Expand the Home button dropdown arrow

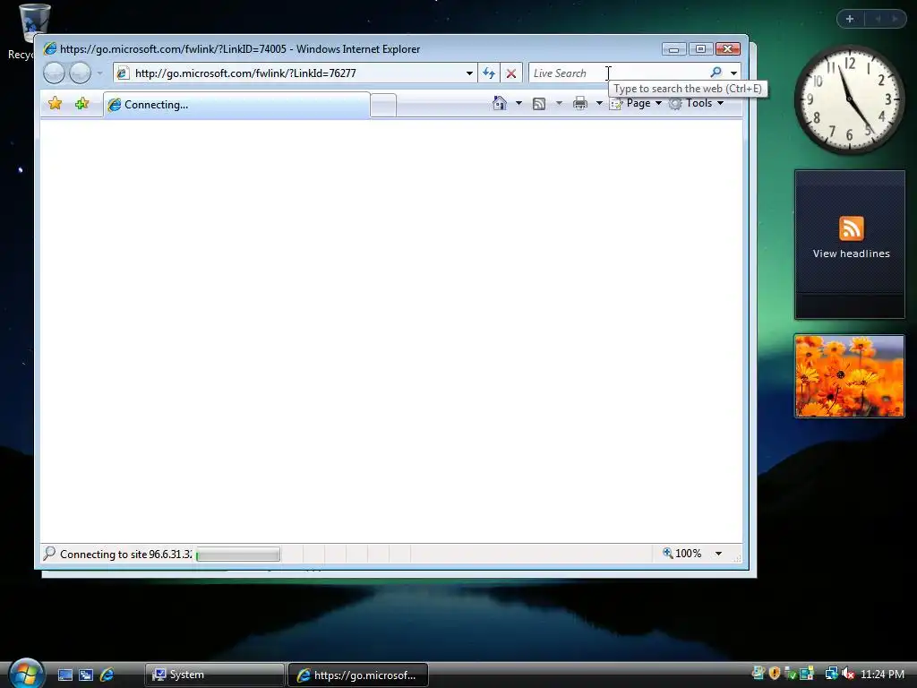(518, 103)
